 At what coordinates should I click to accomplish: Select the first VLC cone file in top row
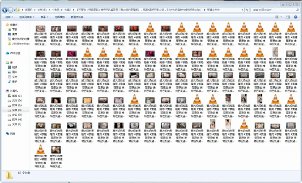150,27
